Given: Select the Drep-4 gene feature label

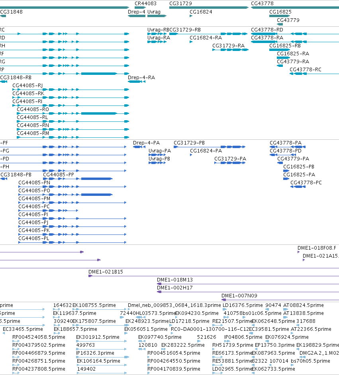Looking at the screenshot, I should 136,12.
